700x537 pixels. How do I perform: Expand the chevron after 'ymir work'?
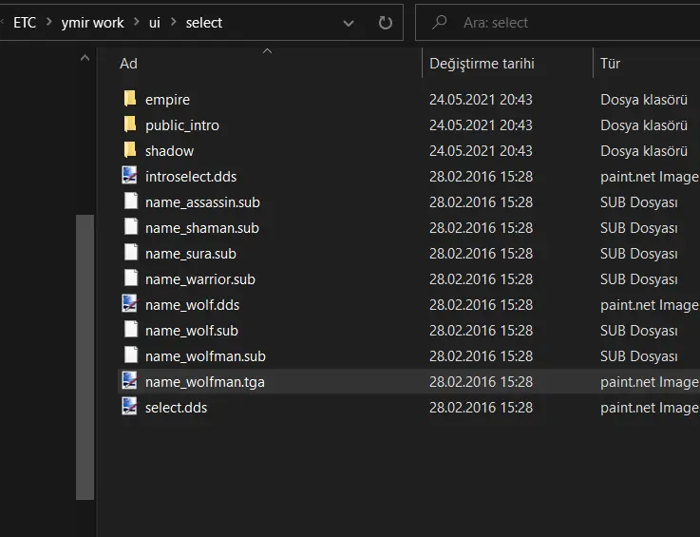[137, 23]
